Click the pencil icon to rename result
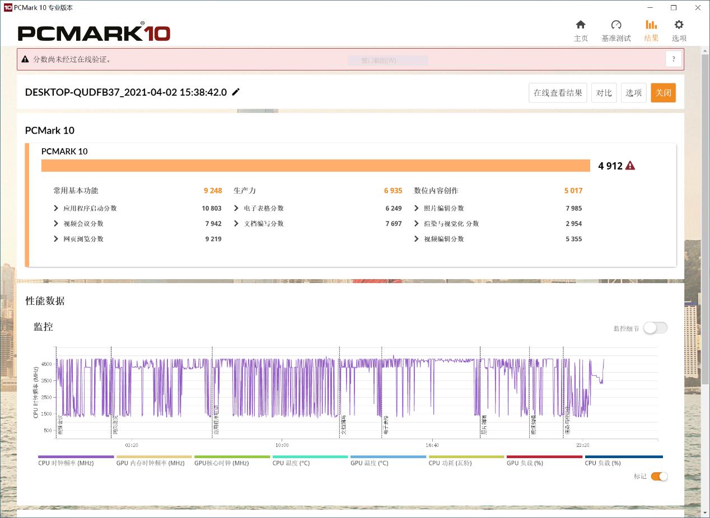 point(236,92)
